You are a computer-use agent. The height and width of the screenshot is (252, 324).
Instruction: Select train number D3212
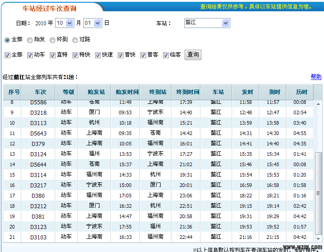(38, 206)
